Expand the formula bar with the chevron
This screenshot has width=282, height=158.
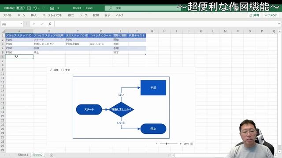(x=279, y=24)
